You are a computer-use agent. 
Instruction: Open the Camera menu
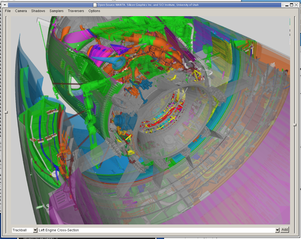pos(21,11)
